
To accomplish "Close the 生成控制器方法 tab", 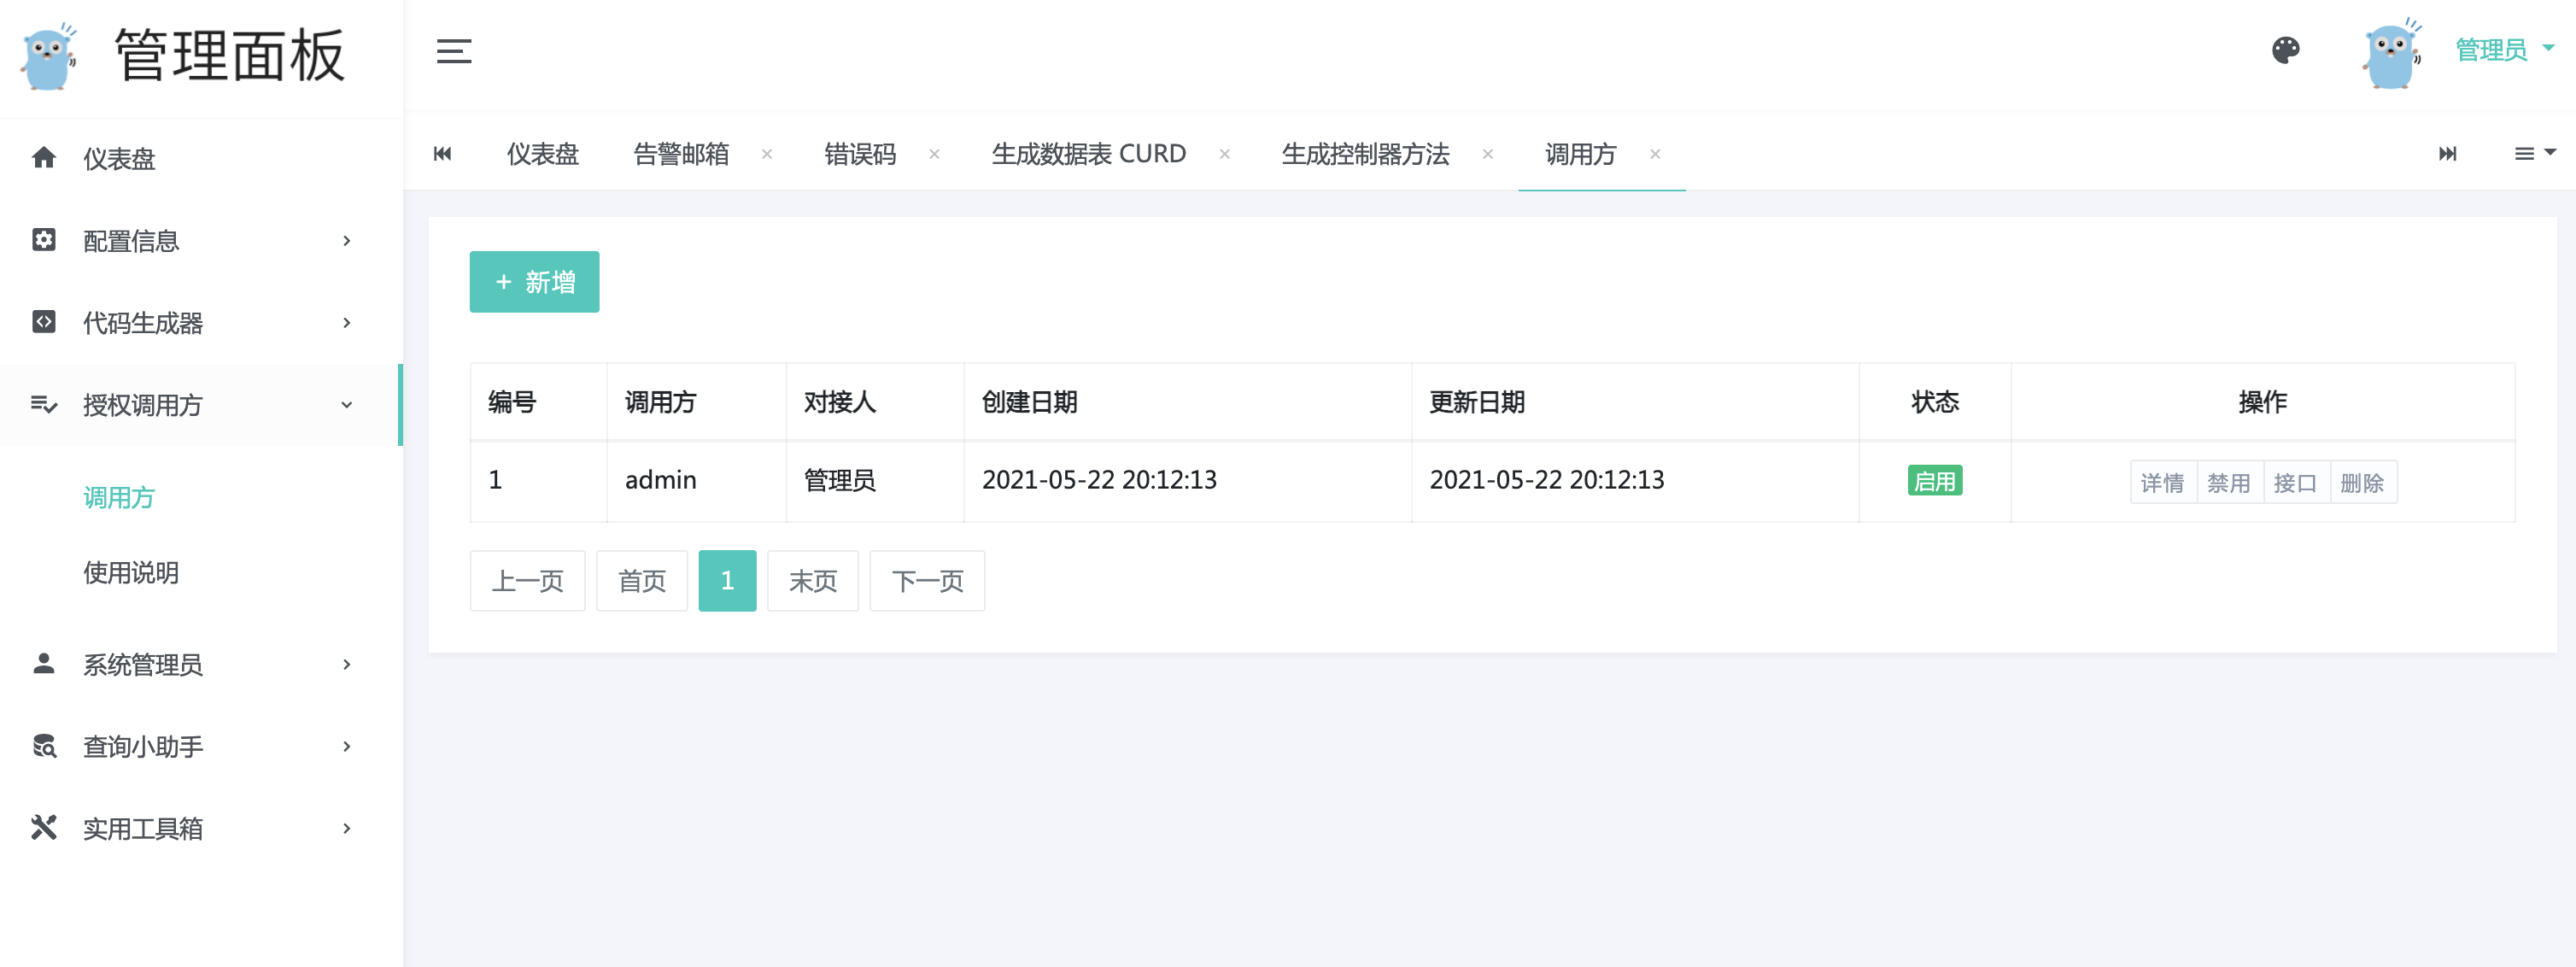I will coord(1487,154).
